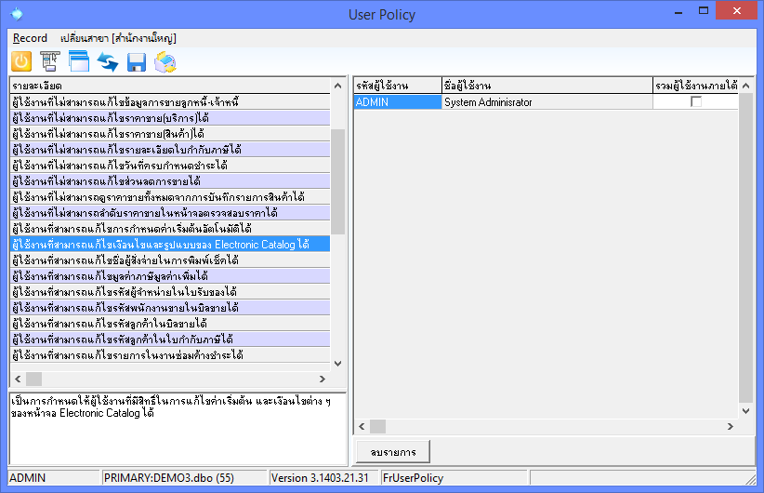This screenshot has width=764, height=493.
Task: Click the up arrow of policy list scrollbar
Action: [x=338, y=85]
